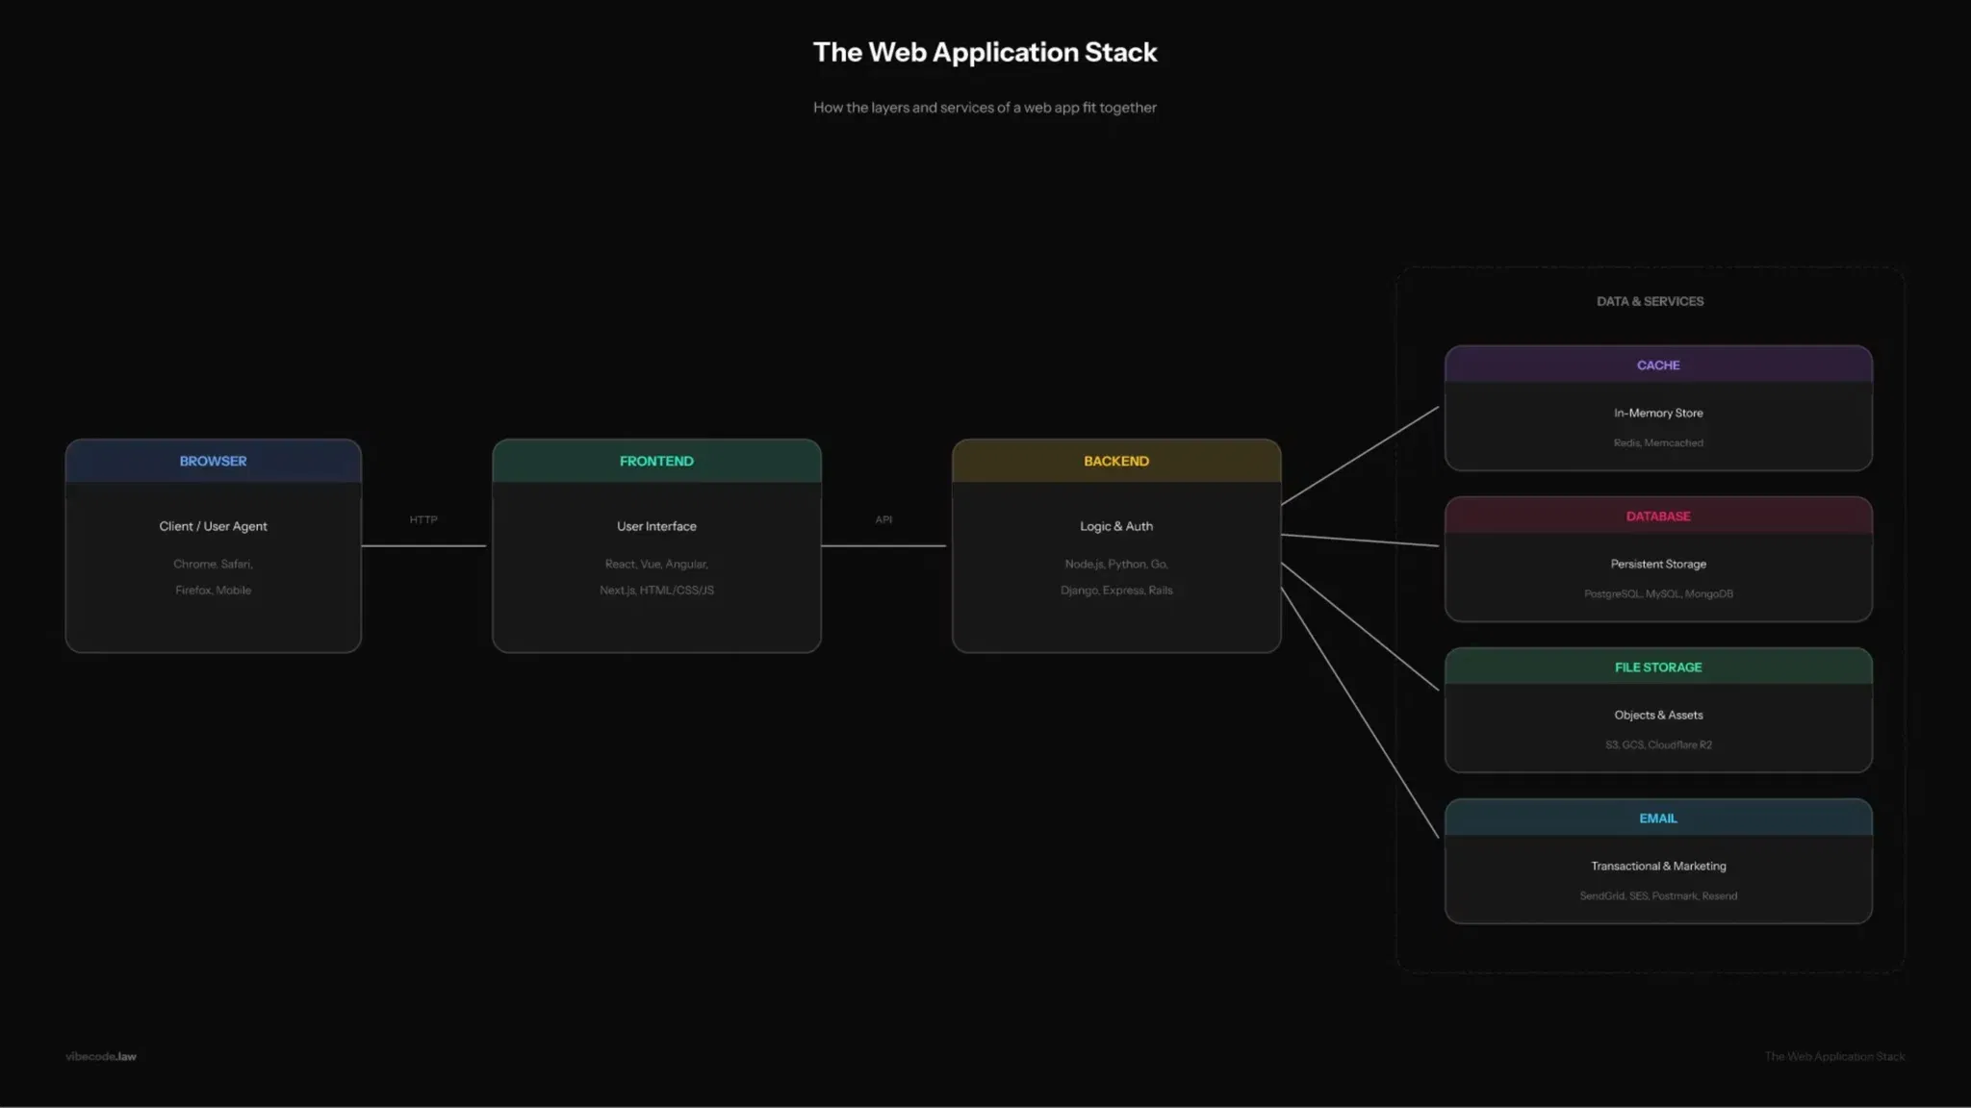1971x1108 pixels.
Task: Select the DATABASE card header
Action: pos(1657,516)
